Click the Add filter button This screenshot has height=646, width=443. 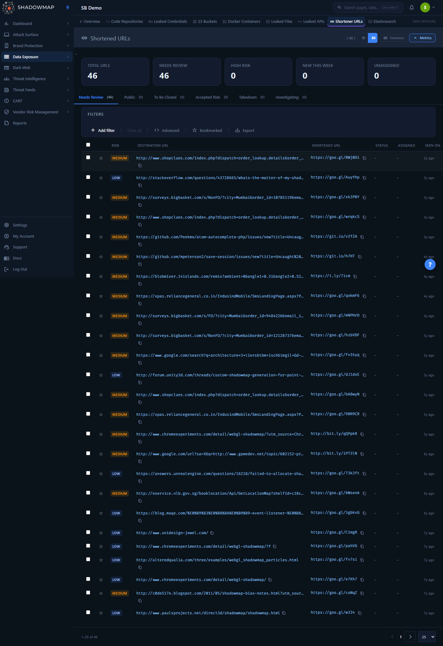103,130
